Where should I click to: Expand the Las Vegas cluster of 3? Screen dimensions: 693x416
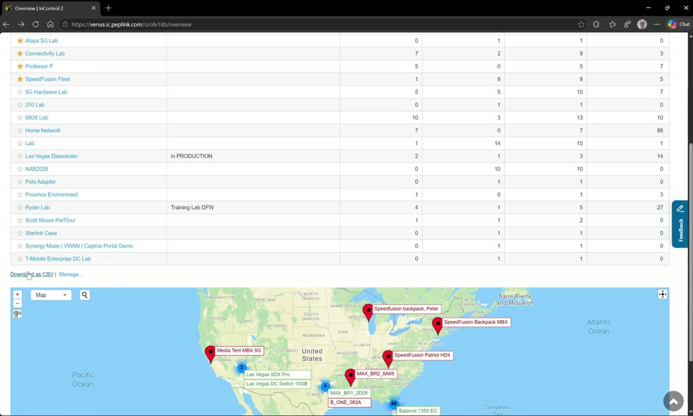(241, 367)
